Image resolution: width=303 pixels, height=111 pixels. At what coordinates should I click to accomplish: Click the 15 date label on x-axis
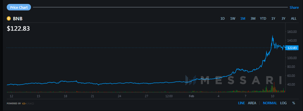pos(38,96)
